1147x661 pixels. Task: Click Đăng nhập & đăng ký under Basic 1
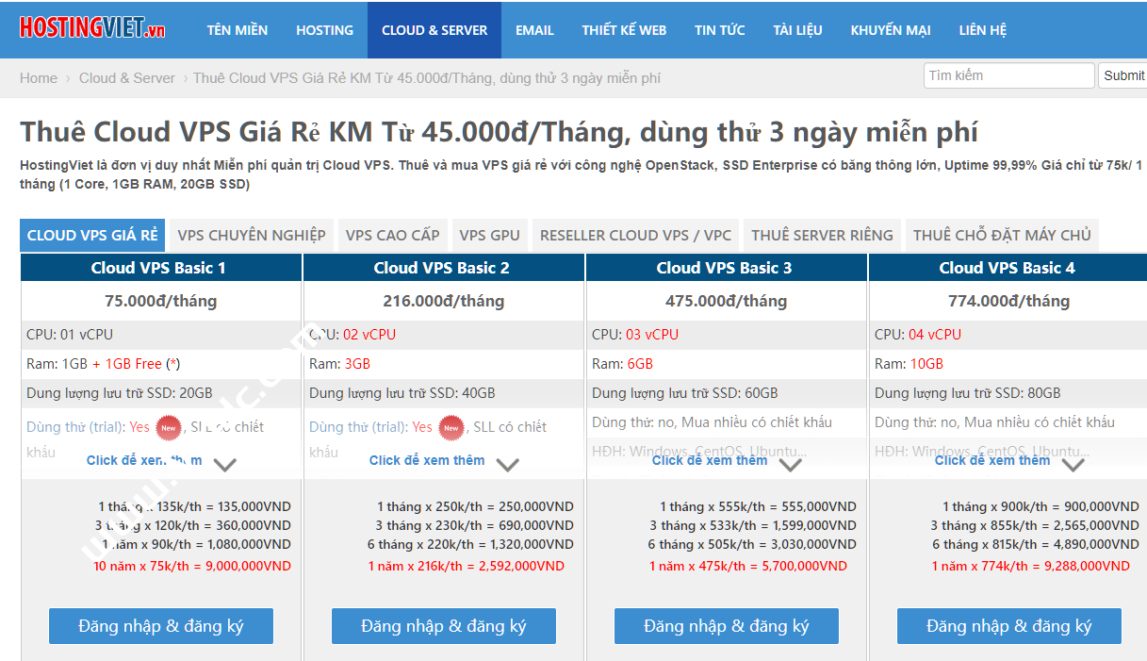(x=160, y=625)
